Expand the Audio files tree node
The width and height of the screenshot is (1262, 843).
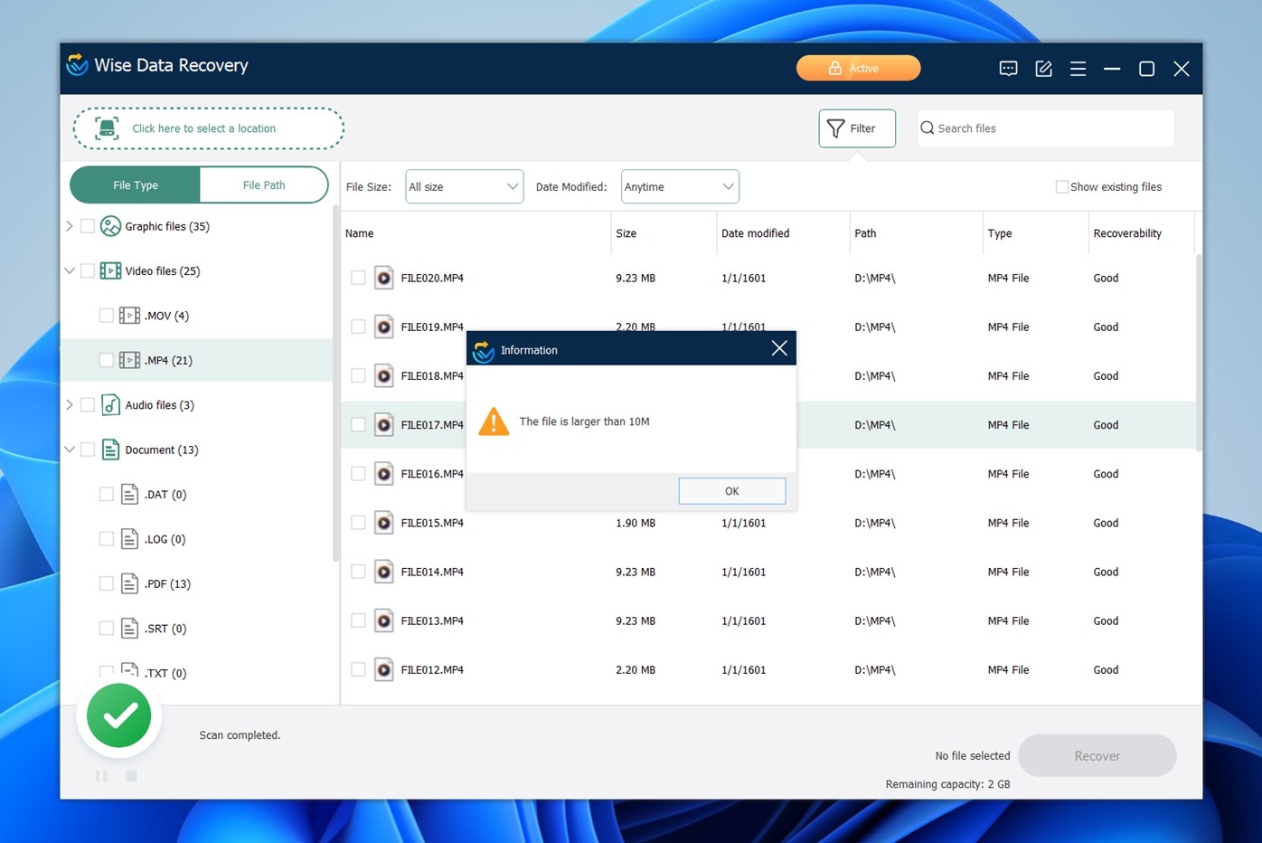(70, 405)
